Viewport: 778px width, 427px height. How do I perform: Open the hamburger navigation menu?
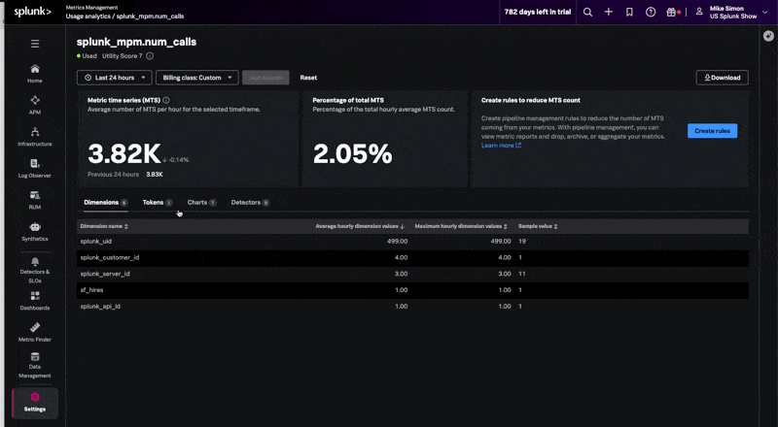click(x=35, y=44)
